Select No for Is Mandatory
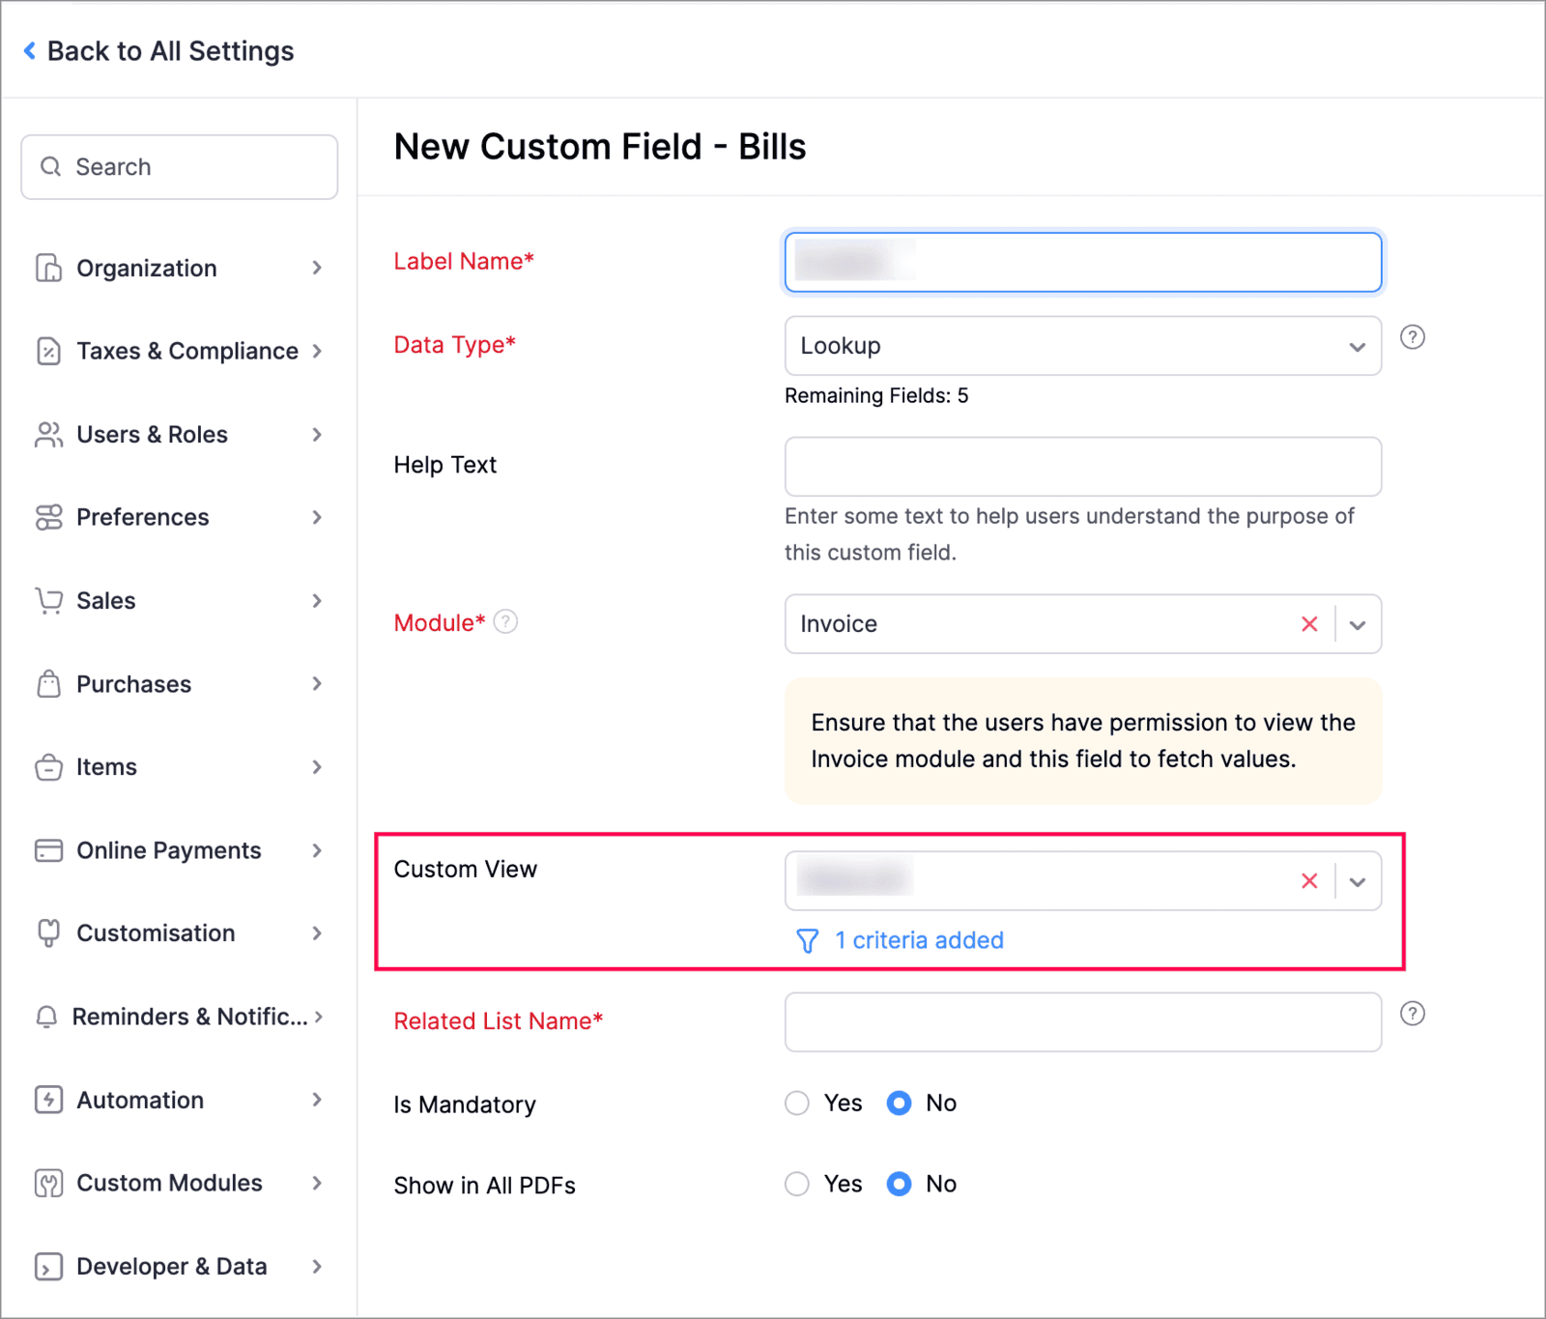This screenshot has width=1546, height=1319. tap(899, 1104)
